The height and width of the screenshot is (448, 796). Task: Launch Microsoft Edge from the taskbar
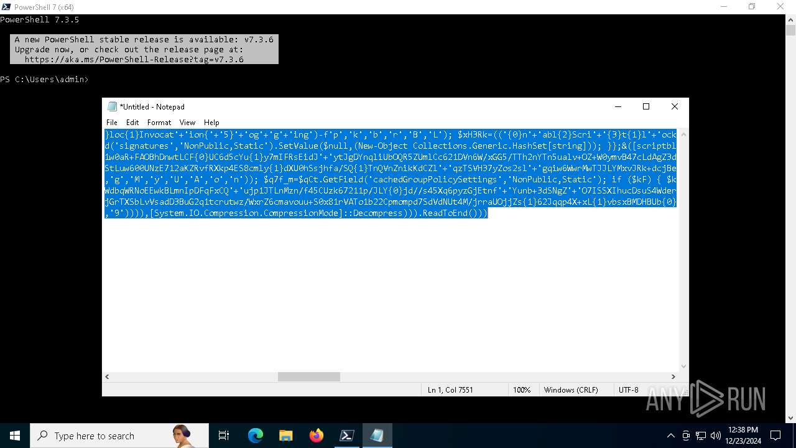pyautogui.click(x=256, y=436)
